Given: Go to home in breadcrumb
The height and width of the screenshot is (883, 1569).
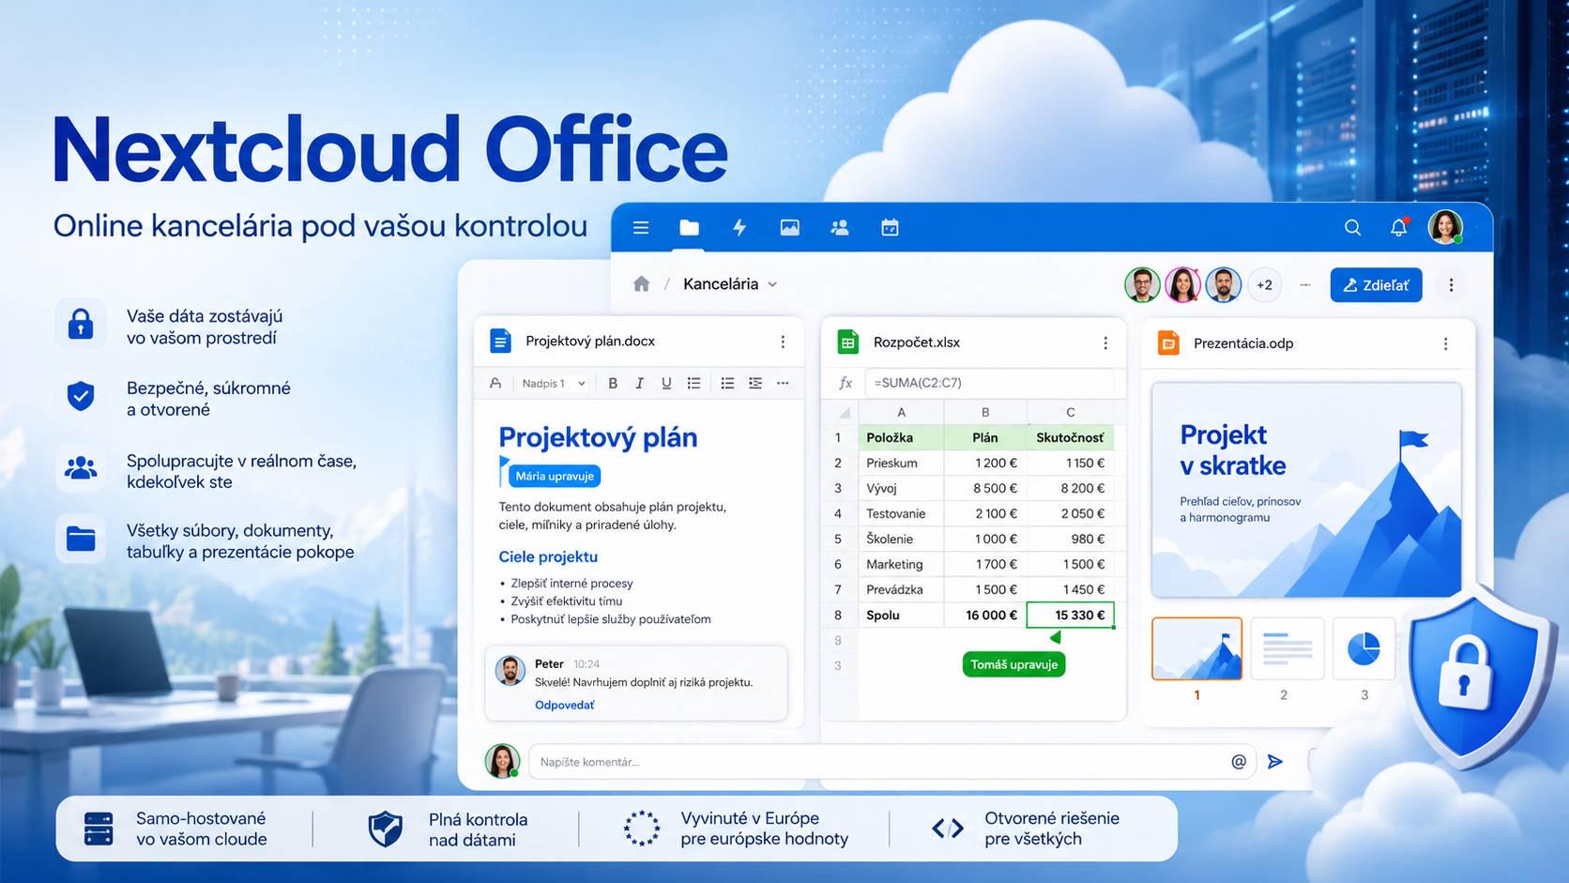Looking at the screenshot, I should coord(641,284).
